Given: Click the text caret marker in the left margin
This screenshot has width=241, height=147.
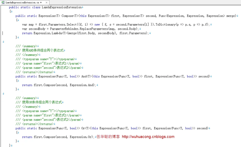Looking at the screenshot, I should tap(2, 33).
